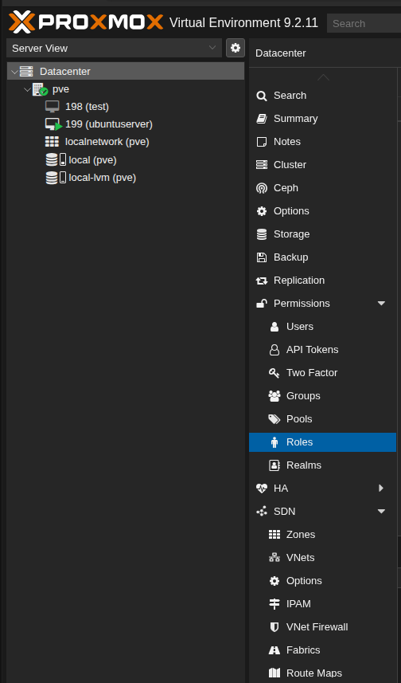Click the tags icon for Pools

tap(274, 419)
